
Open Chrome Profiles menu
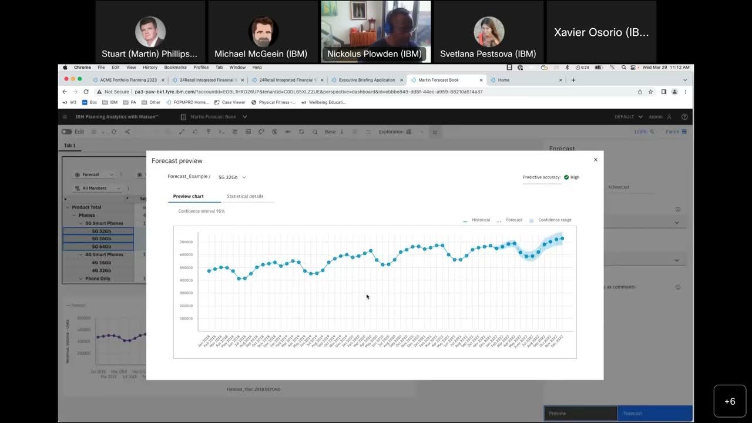(201, 68)
